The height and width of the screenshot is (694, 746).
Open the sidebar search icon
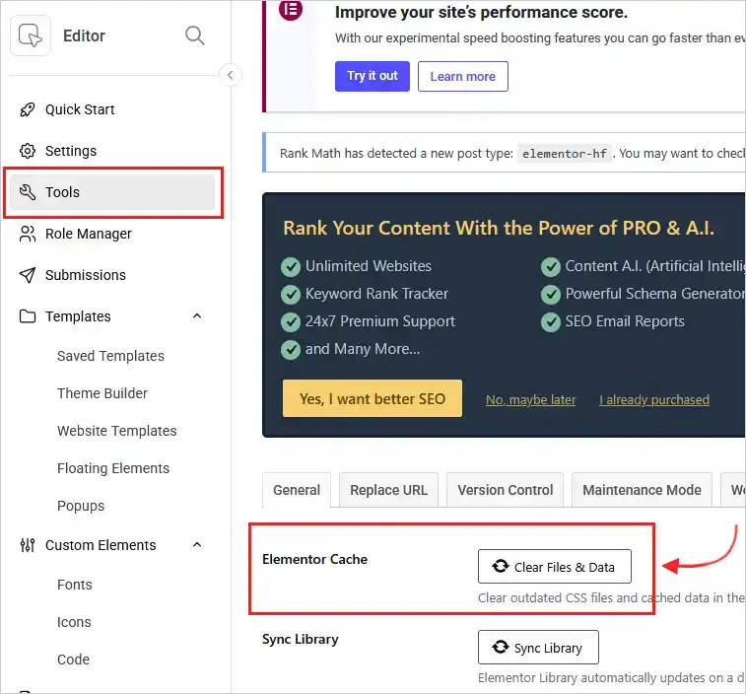[195, 35]
